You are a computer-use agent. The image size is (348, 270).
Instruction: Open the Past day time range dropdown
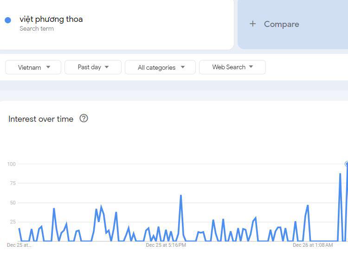click(x=93, y=67)
